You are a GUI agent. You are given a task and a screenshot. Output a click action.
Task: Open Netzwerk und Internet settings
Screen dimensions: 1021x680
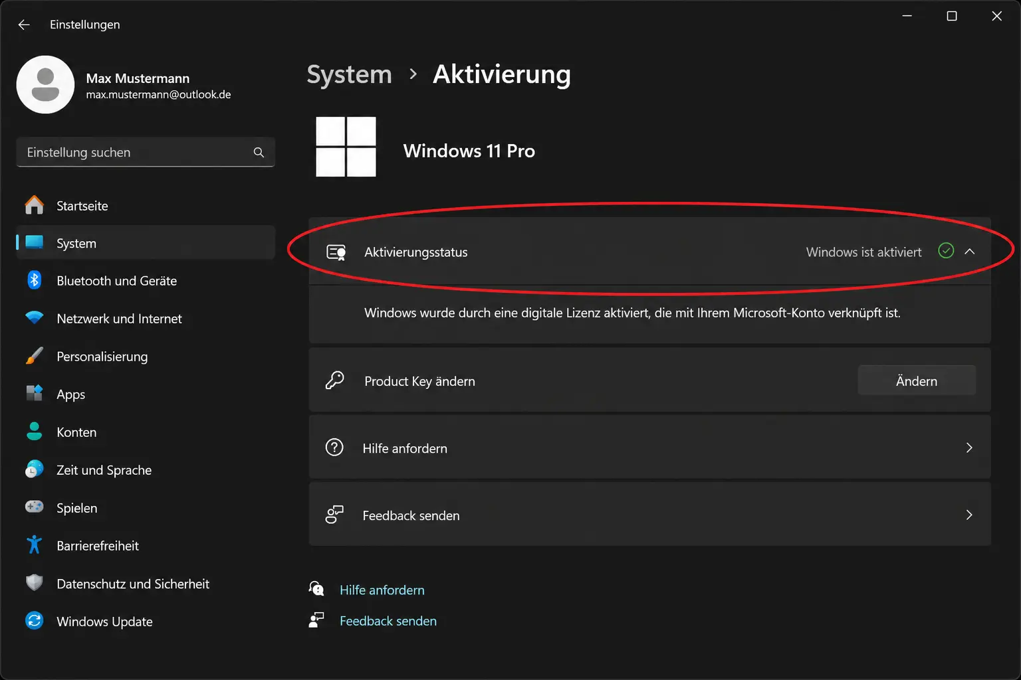pos(146,319)
